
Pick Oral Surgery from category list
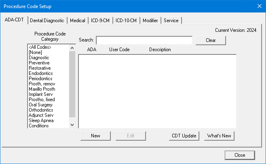41,105
